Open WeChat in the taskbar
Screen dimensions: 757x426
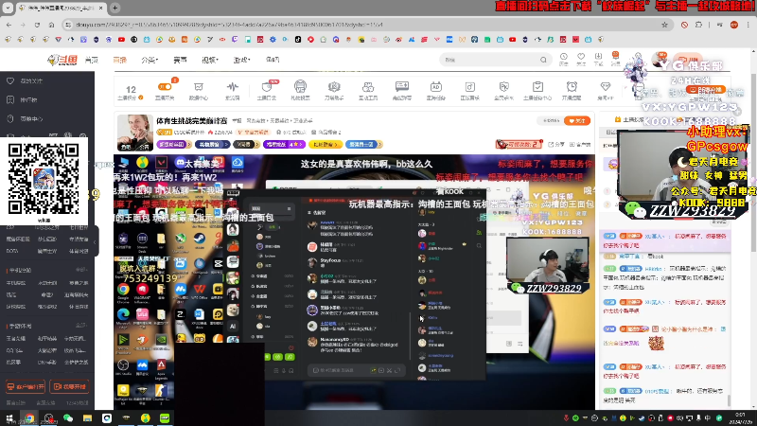coord(68,417)
